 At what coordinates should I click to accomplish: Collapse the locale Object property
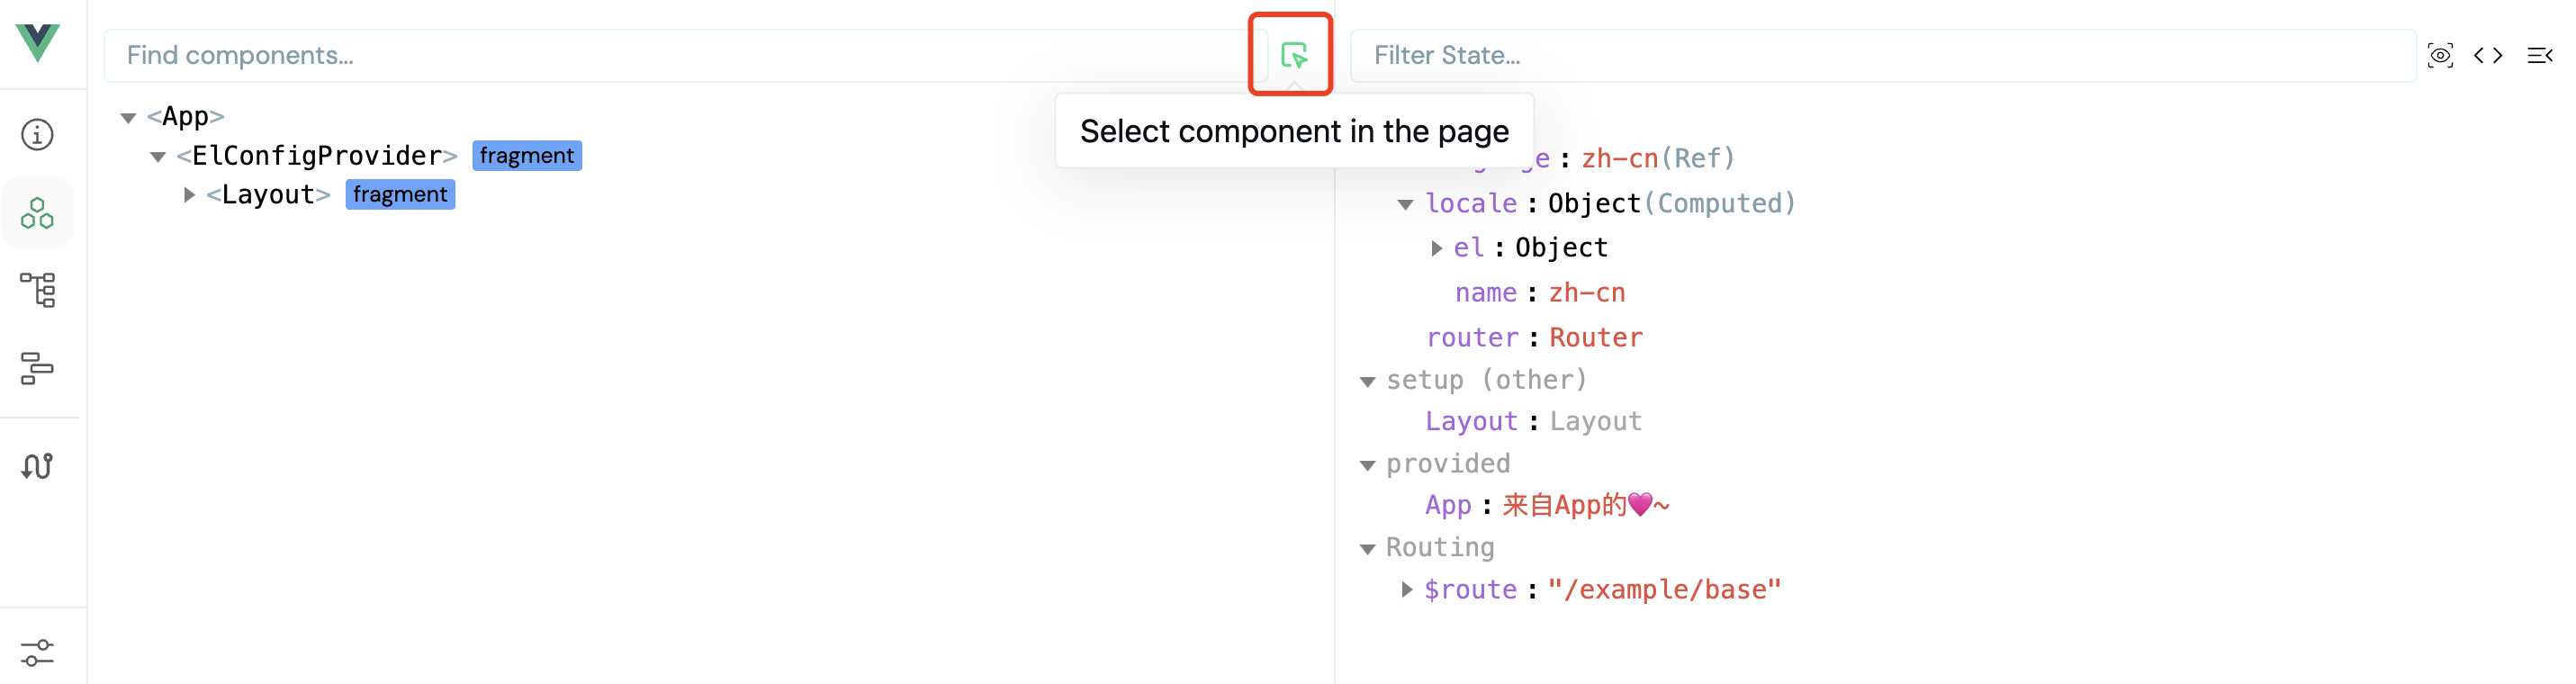pyautogui.click(x=1405, y=205)
